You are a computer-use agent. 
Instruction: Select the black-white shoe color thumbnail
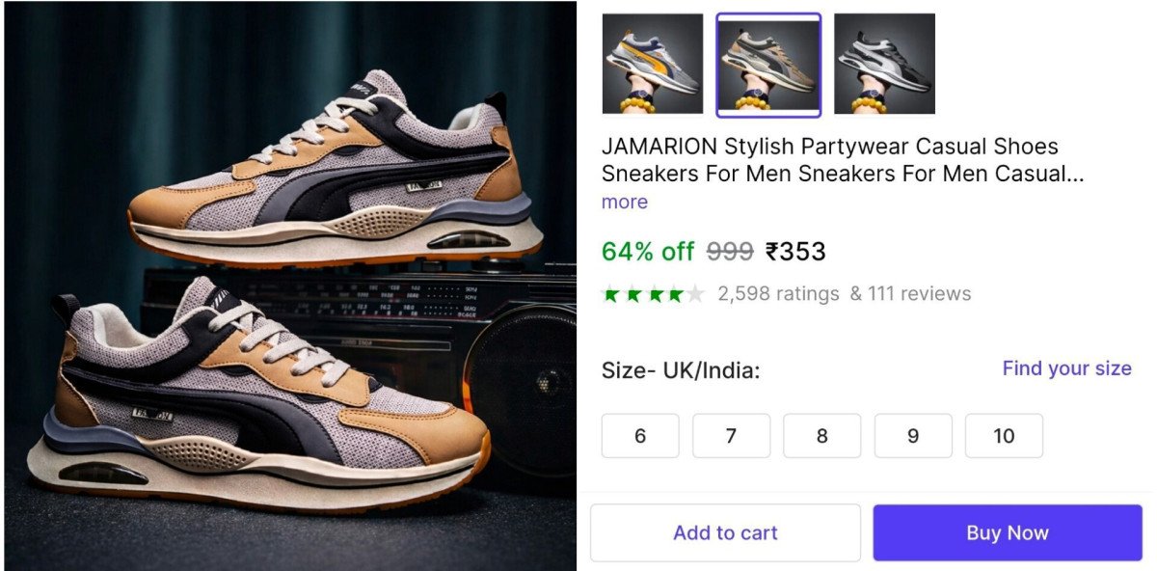[884, 64]
